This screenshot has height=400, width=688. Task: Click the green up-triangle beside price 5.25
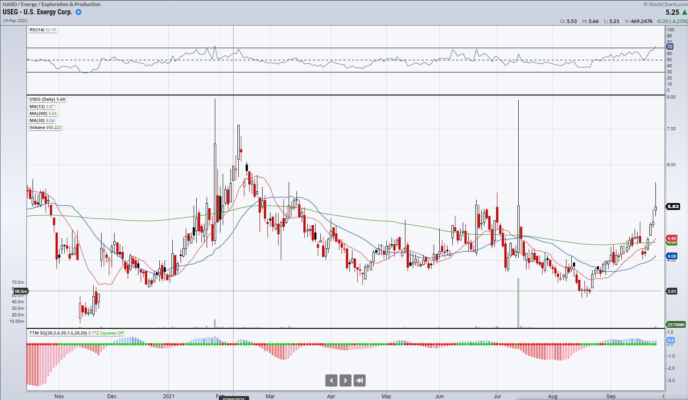tap(684, 12)
